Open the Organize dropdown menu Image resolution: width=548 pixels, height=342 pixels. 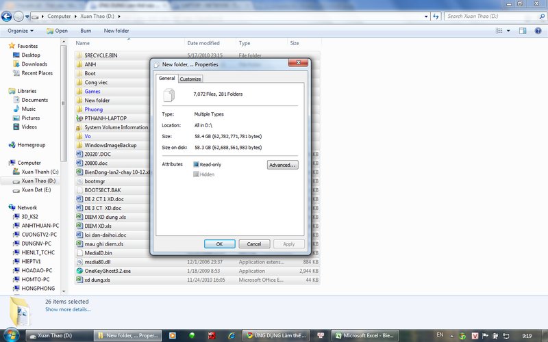click(21, 31)
